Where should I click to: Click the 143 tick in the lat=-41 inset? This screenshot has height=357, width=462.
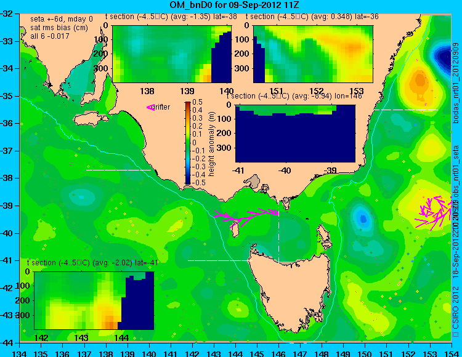[x=81, y=337]
